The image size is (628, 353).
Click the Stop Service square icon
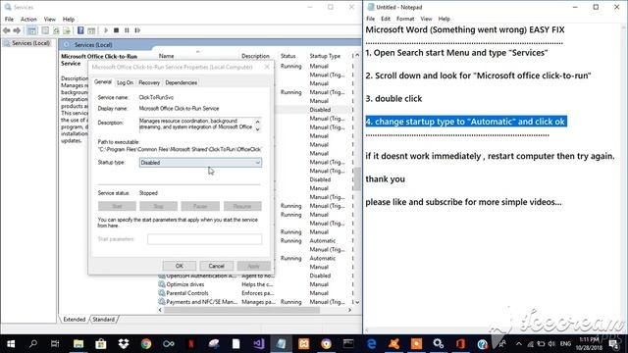coord(116,30)
